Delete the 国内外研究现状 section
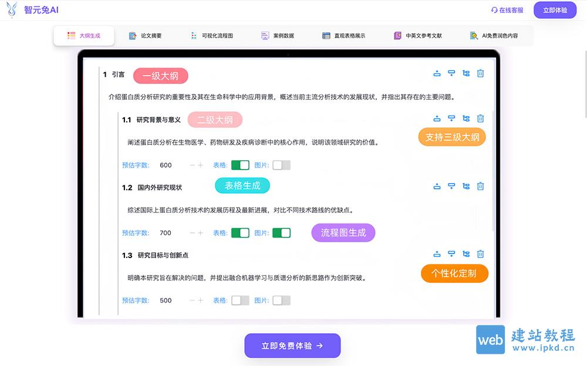 point(481,186)
